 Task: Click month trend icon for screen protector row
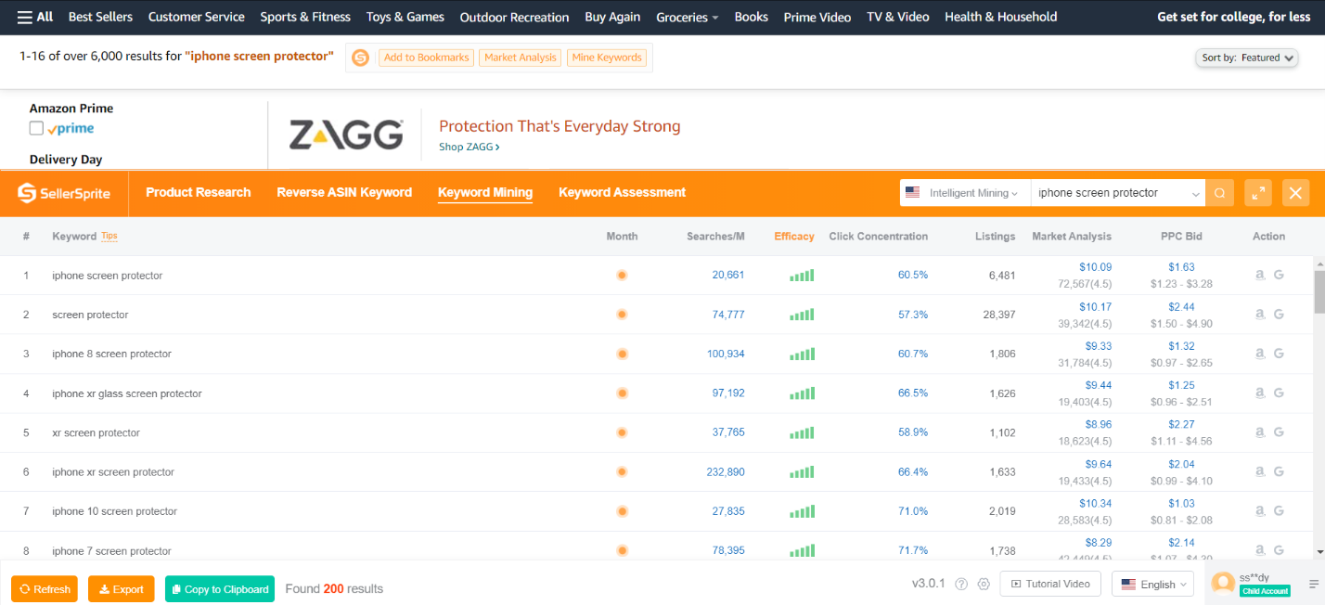pos(622,315)
